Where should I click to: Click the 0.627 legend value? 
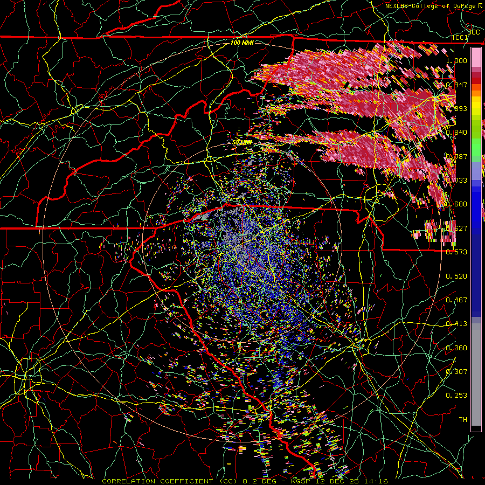[456, 228]
